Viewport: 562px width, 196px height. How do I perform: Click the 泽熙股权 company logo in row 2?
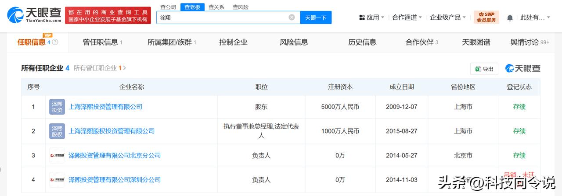(x=57, y=131)
